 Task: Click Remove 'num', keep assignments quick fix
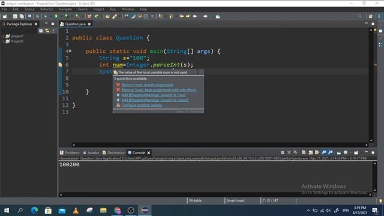pyautogui.click(x=158, y=90)
